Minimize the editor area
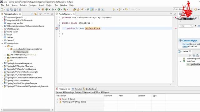This screenshot has width=200, height=112. pyautogui.click(x=171, y=13)
